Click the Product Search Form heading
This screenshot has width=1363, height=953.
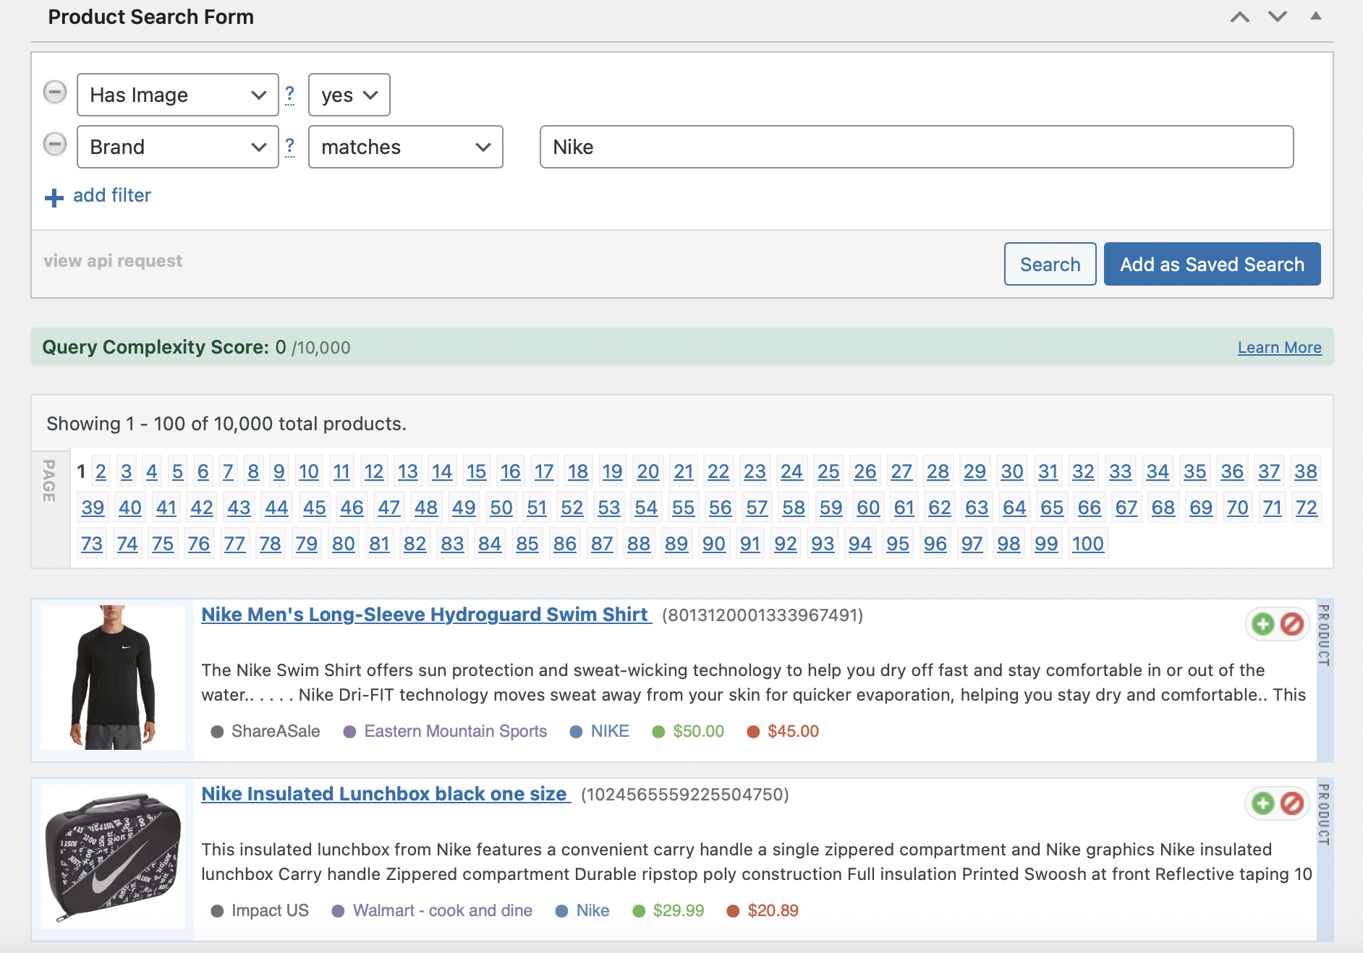tap(151, 17)
